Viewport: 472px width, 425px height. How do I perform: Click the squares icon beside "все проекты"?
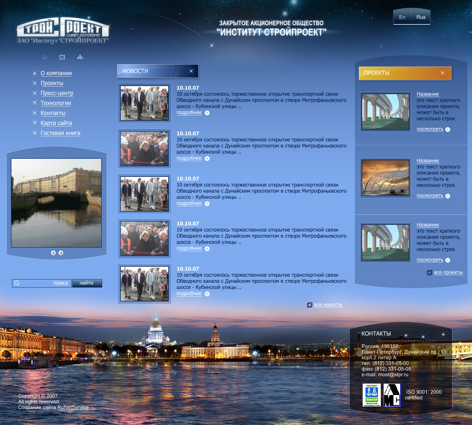tap(429, 273)
